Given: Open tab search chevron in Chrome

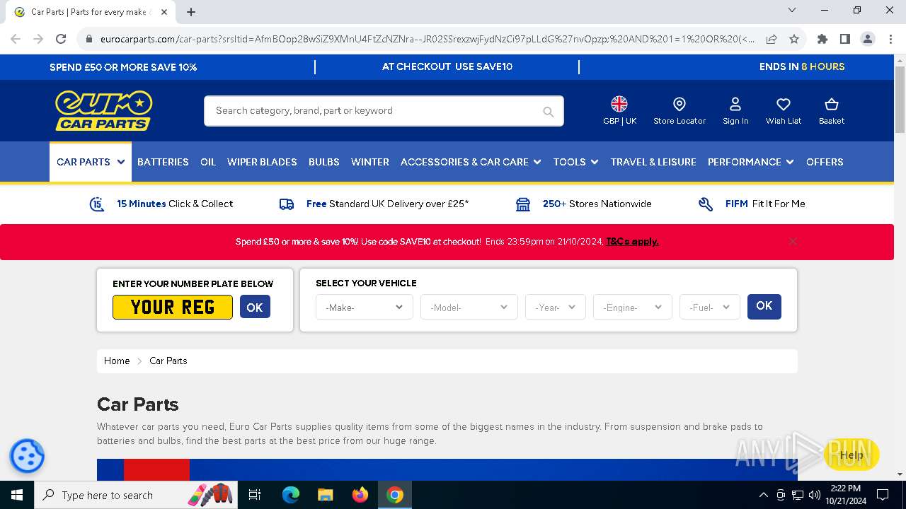Looking at the screenshot, I should point(792,11).
